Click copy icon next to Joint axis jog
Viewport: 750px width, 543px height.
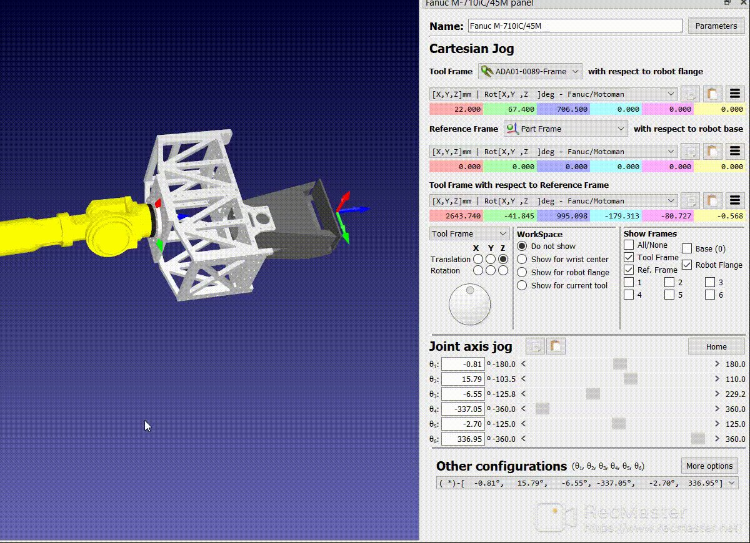(535, 346)
